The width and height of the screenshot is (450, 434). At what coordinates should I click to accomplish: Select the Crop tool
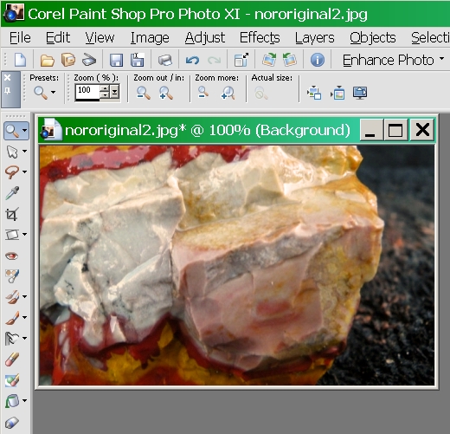click(12, 214)
